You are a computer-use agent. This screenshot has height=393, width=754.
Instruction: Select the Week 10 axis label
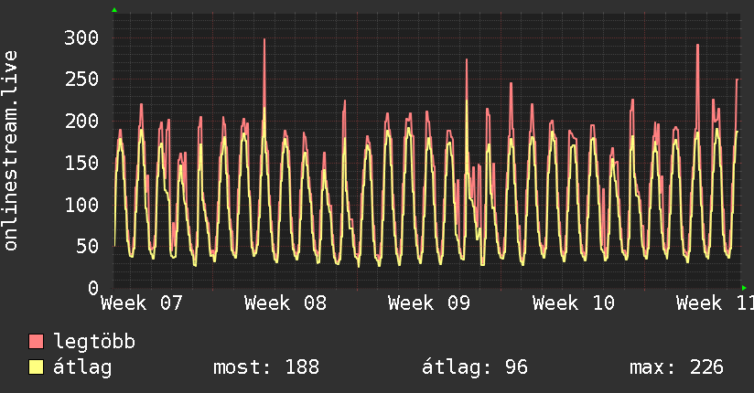pos(574,303)
